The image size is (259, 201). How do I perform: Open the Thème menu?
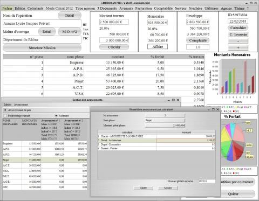[x=239, y=9]
